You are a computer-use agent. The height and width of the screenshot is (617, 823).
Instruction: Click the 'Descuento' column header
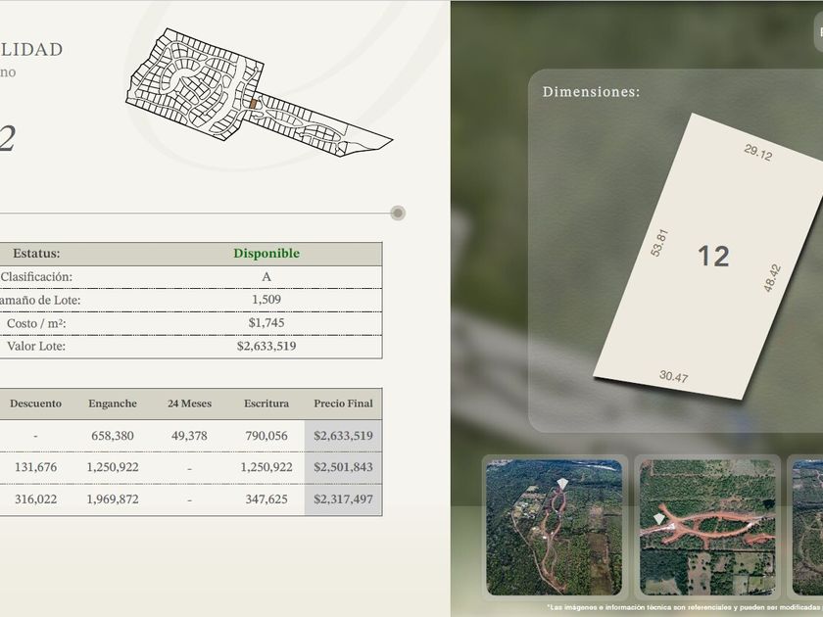point(35,403)
